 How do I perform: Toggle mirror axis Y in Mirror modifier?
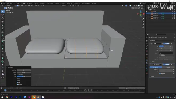coord(166,46)
